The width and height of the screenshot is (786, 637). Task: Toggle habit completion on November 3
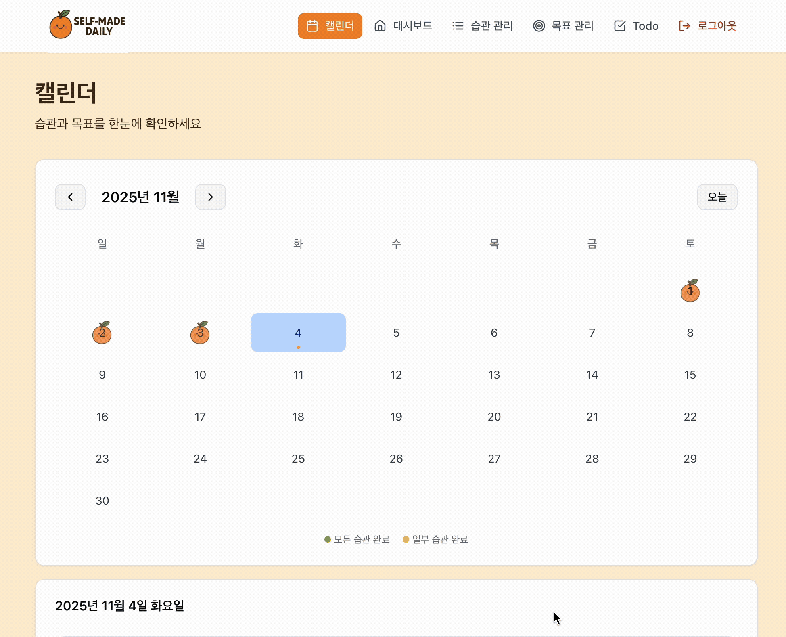point(200,333)
